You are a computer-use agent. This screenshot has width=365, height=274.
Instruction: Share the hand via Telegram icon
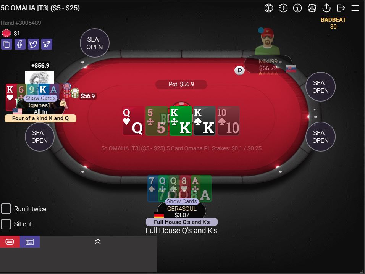[47, 44]
